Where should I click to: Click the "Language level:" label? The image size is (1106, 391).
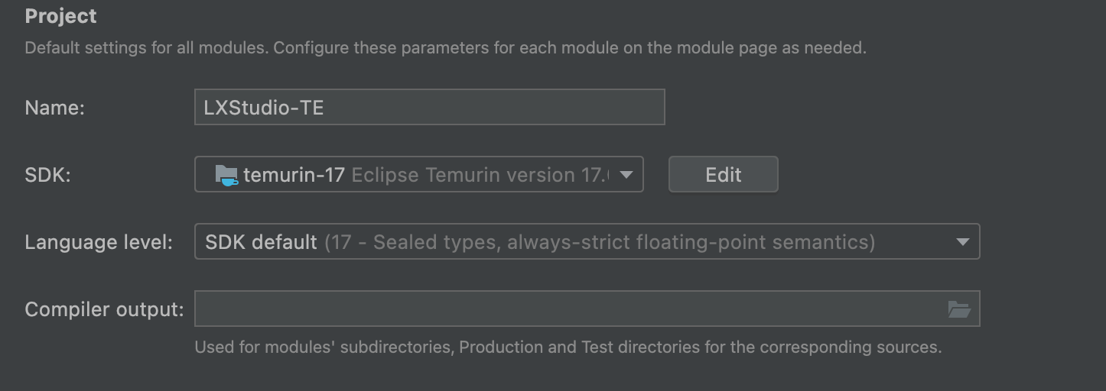coord(99,242)
